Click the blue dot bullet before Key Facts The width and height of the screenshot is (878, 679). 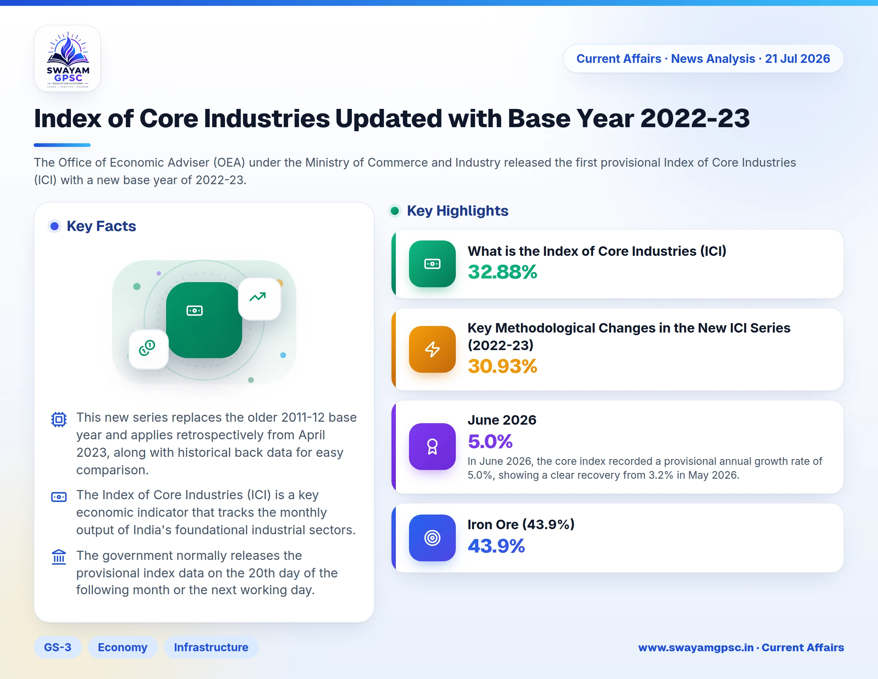click(x=55, y=226)
